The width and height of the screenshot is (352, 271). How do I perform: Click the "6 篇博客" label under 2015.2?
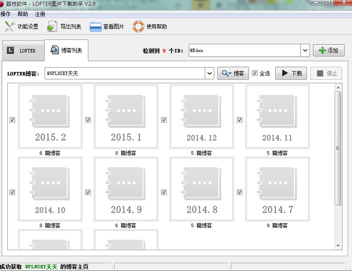click(x=50, y=153)
